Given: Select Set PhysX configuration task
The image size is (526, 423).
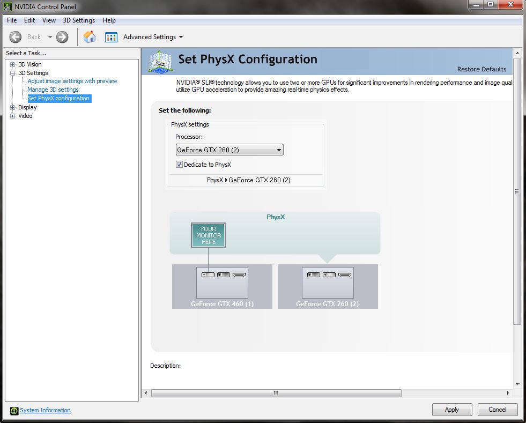Looking at the screenshot, I should pyautogui.click(x=58, y=98).
